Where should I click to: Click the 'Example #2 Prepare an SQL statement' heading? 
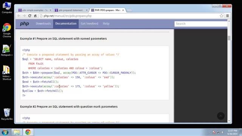point(69,107)
